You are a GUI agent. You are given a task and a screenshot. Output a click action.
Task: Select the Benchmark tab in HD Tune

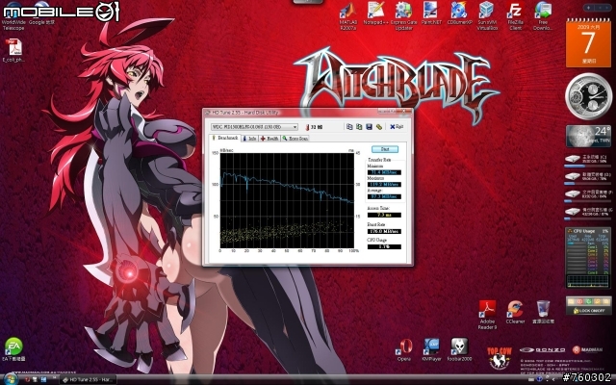224,138
